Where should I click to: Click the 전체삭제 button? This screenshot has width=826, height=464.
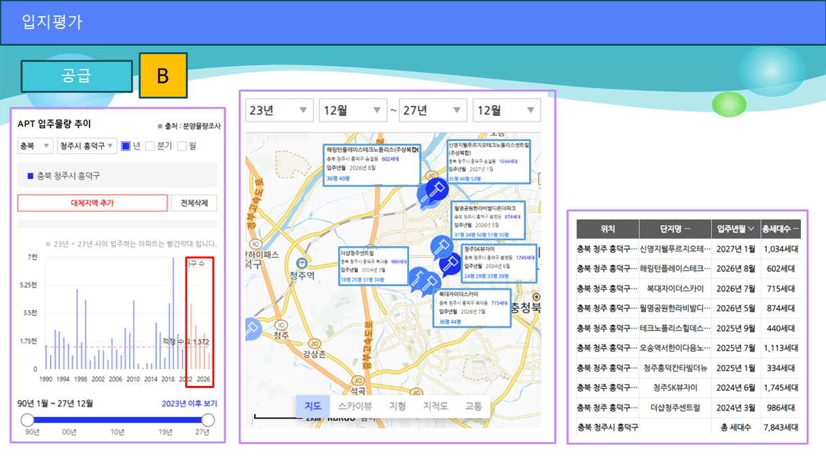click(x=194, y=203)
